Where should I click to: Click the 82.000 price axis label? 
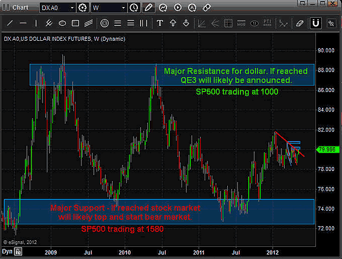[x=326, y=130]
